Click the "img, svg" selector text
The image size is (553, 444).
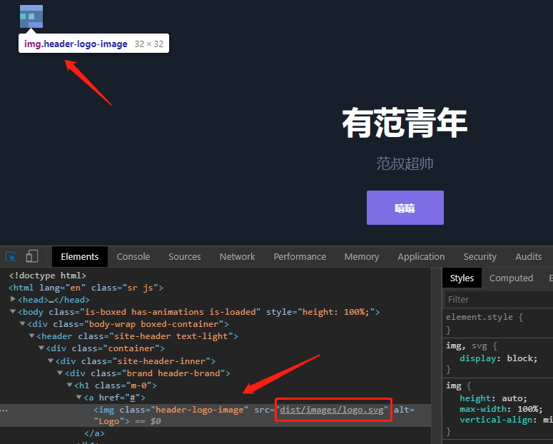click(x=467, y=345)
